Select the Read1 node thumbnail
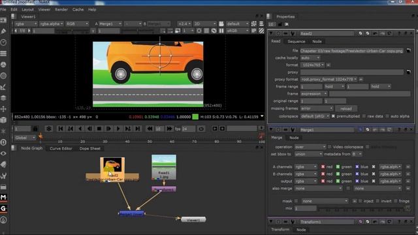The height and width of the screenshot is (235, 418). [x=164, y=167]
